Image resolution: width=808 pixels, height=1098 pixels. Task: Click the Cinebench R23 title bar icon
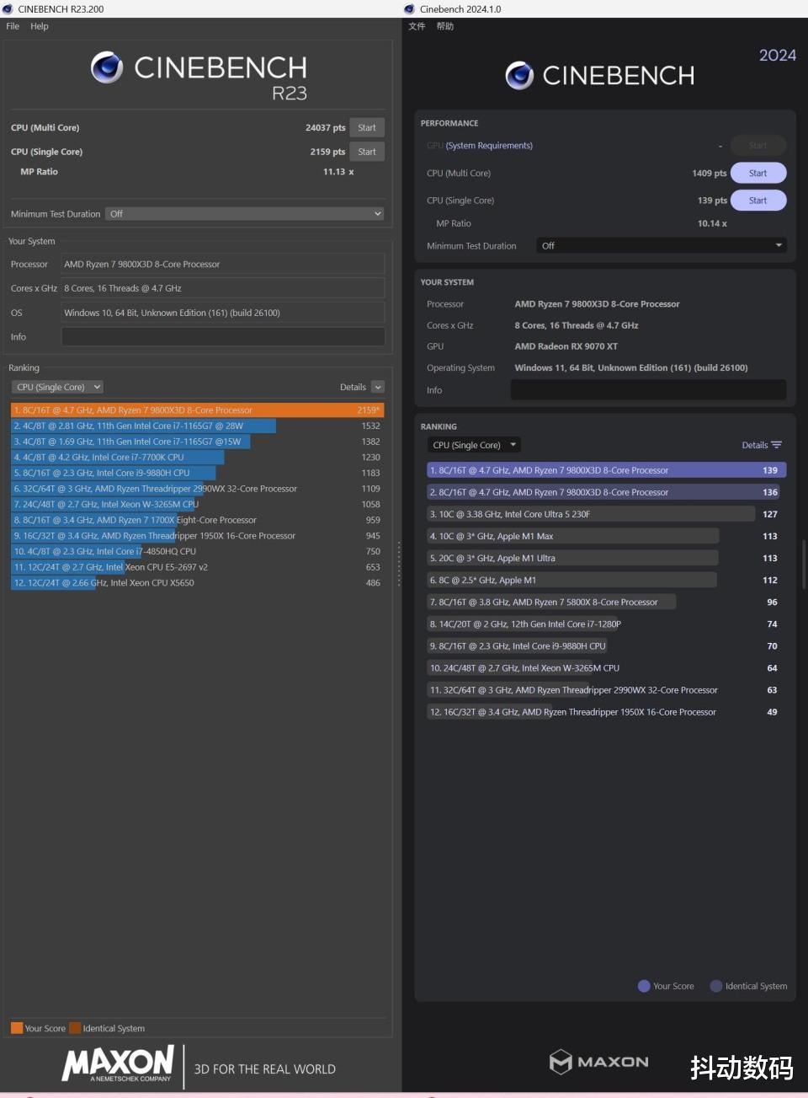[8, 9]
